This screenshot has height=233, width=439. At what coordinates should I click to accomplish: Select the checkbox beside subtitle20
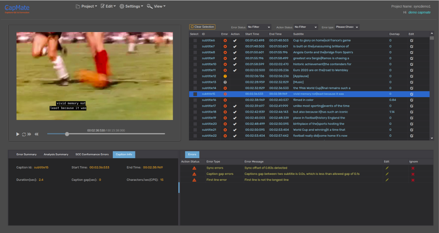pyautogui.click(x=195, y=124)
